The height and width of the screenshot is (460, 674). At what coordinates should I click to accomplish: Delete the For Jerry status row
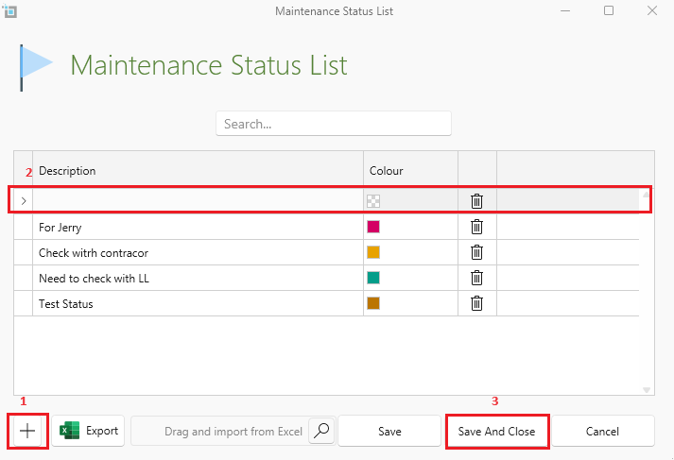[x=477, y=227]
